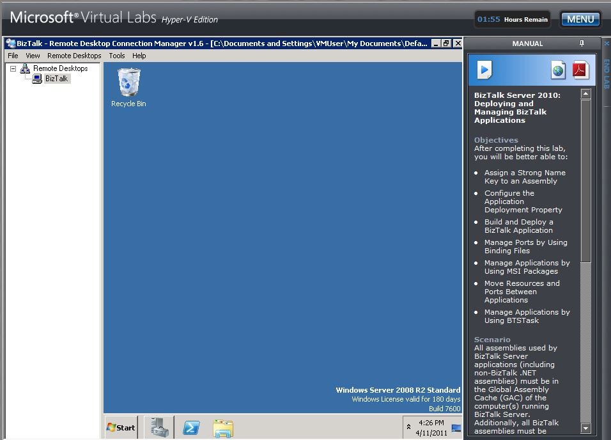Open the Tools menu

pyautogui.click(x=116, y=56)
